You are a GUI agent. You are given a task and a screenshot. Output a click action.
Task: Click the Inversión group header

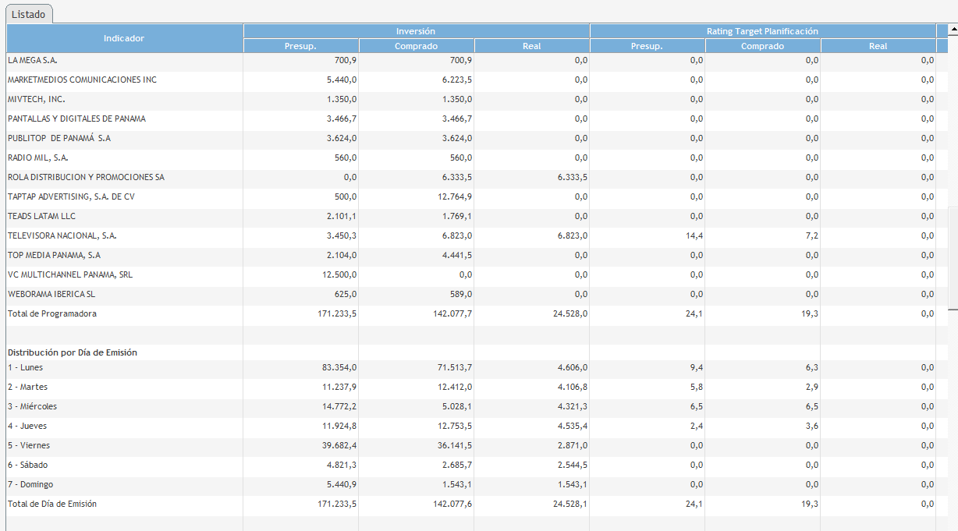(416, 31)
